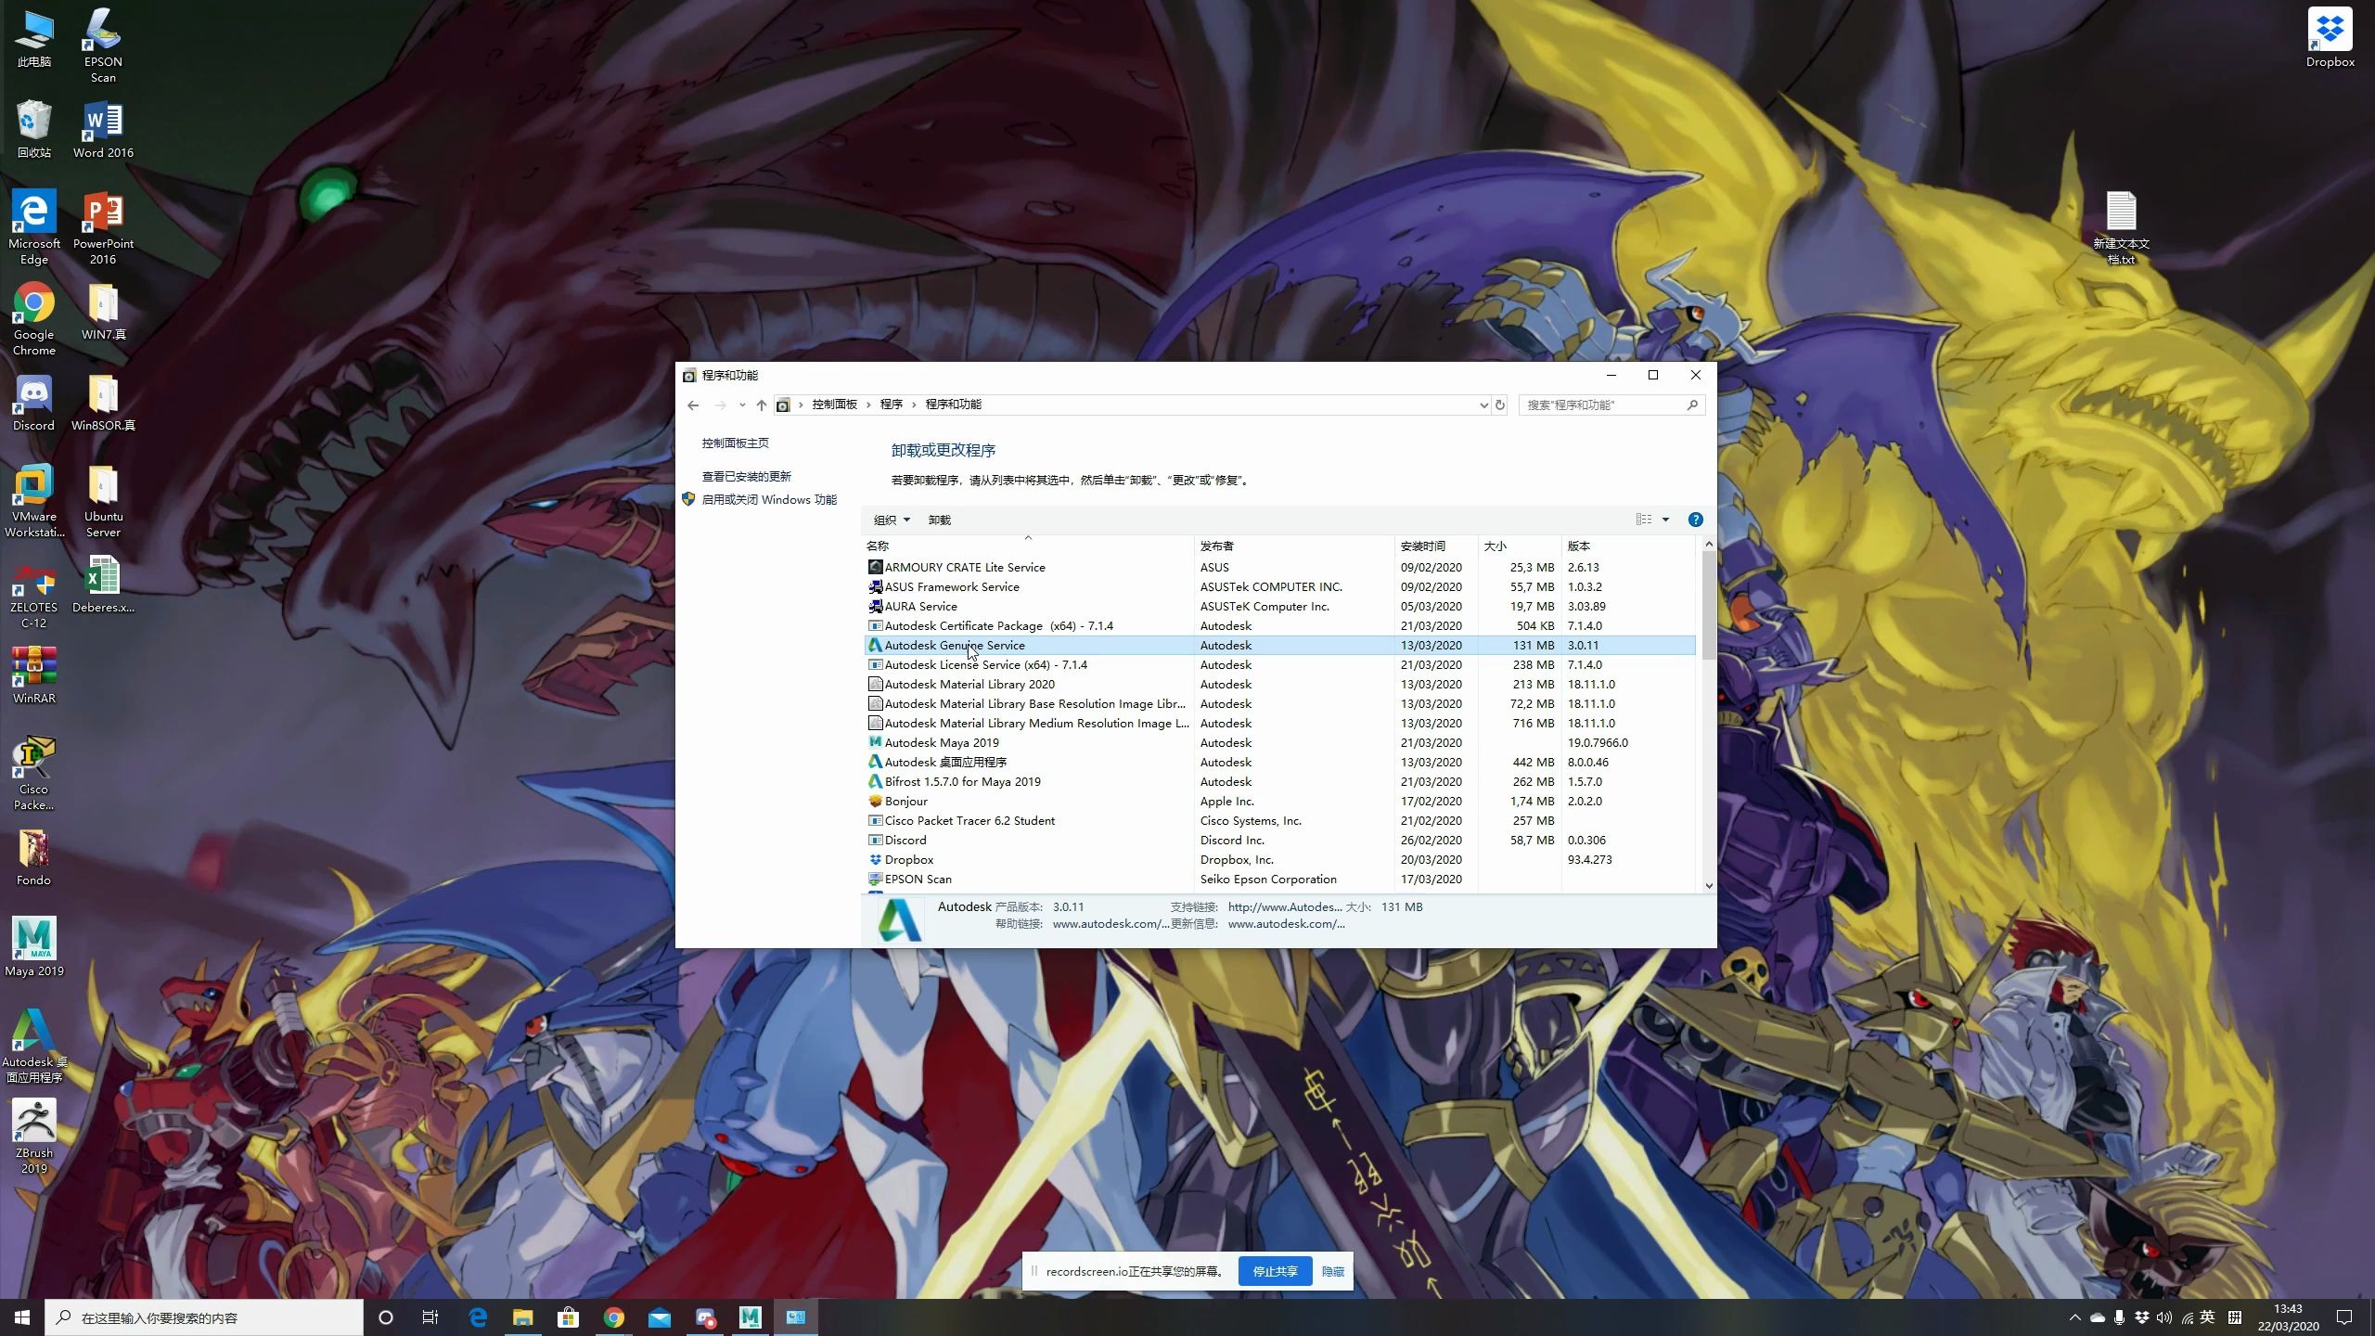This screenshot has height=1336, width=2375.
Task: Open ZBrush 2019 desktop icon
Action: click(x=33, y=1120)
